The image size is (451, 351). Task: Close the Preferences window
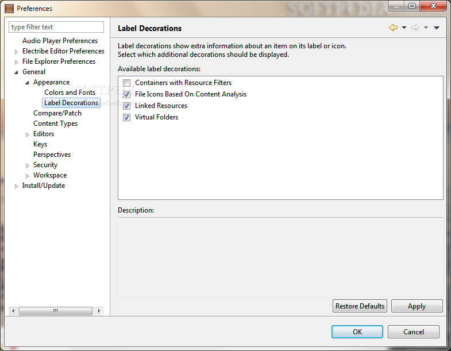point(434,6)
